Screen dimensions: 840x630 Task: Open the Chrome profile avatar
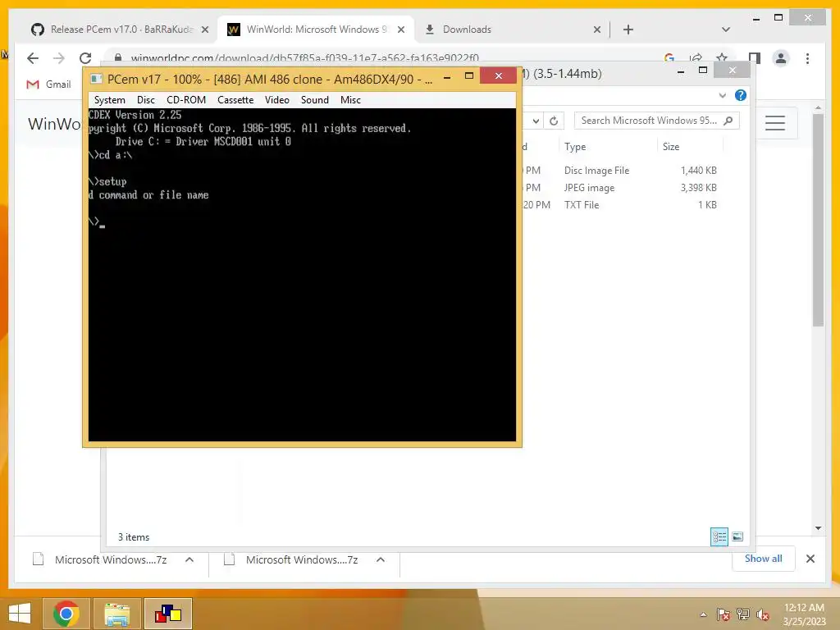pyautogui.click(x=781, y=58)
